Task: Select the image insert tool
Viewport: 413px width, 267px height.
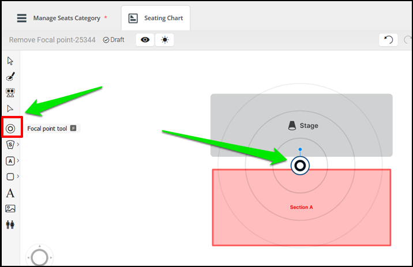Action: tap(10, 209)
